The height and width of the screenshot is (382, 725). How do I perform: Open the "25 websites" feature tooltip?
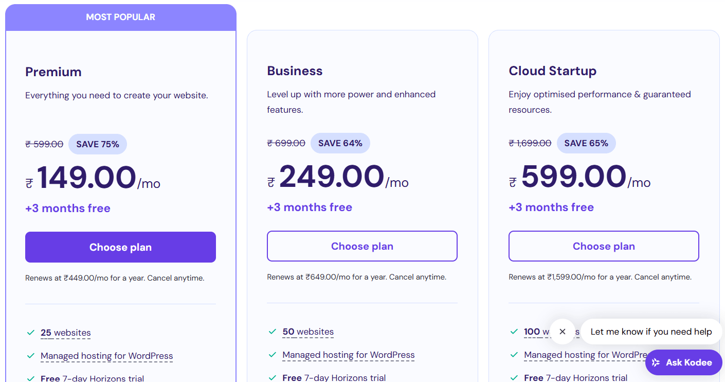pyautogui.click(x=66, y=333)
